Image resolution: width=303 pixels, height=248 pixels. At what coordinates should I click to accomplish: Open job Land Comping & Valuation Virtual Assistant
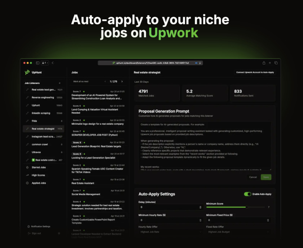[x=98, y=110]
